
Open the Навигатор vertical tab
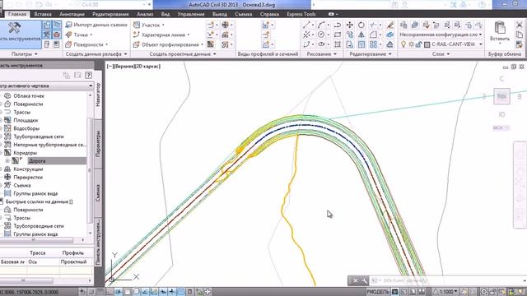point(98,95)
